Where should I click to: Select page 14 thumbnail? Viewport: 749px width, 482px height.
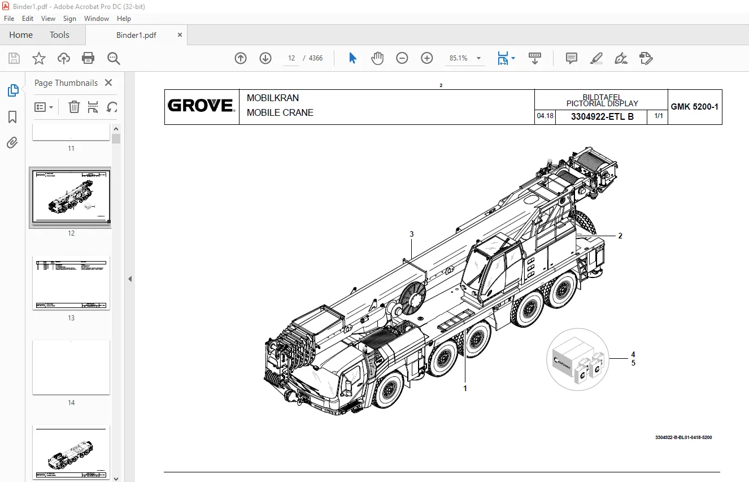(x=71, y=367)
